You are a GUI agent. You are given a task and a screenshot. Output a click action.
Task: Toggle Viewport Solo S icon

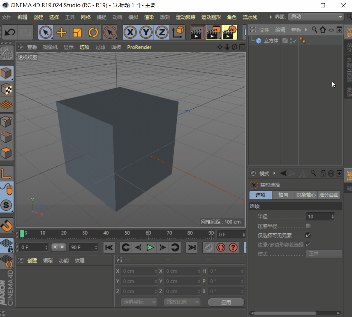point(6,205)
